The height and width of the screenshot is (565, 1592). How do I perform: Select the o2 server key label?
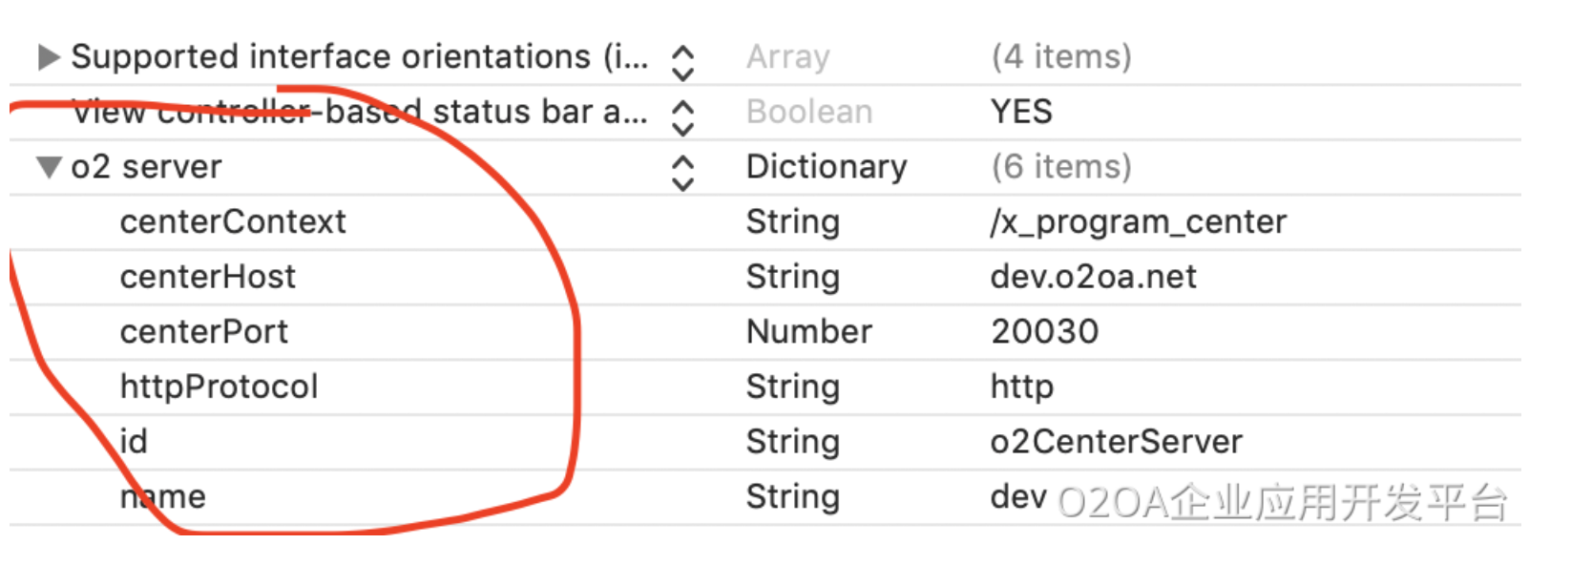[147, 167]
